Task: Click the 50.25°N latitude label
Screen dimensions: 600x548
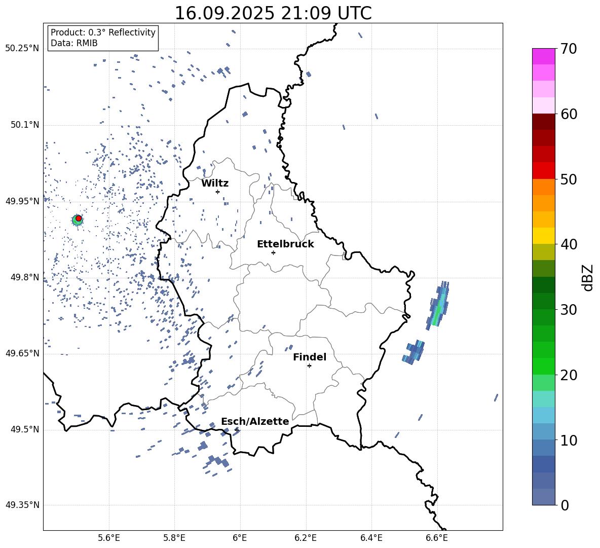Action: point(22,49)
